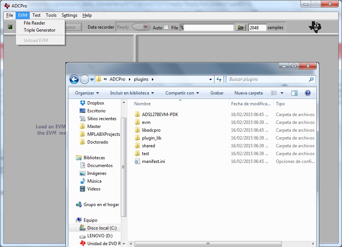
Task: Open the file browse folder icon in ADCPro
Action: tap(241, 28)
